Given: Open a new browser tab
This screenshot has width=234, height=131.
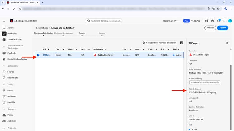Looking at the screenshot, I should pos(42,2).
